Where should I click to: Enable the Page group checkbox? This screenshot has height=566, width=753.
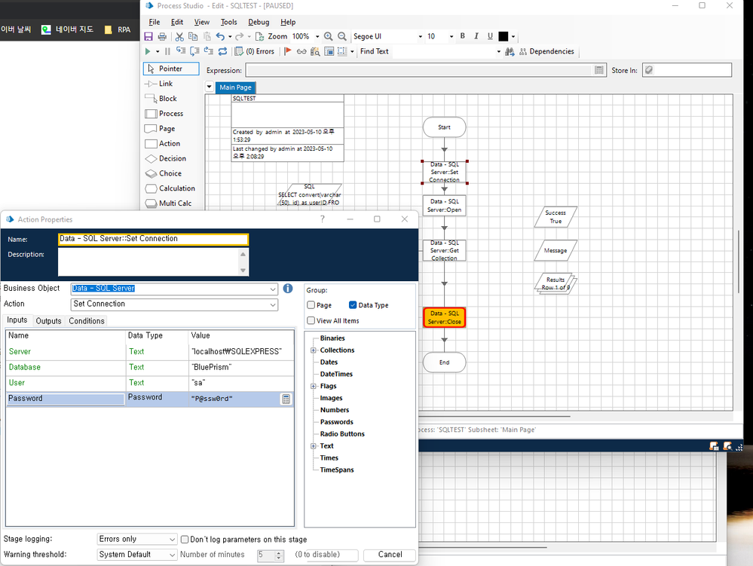[311, 305]
